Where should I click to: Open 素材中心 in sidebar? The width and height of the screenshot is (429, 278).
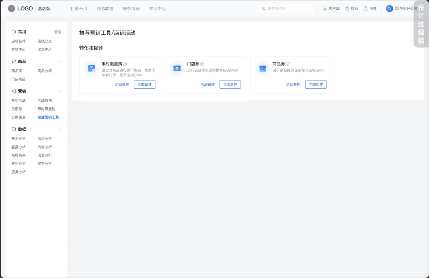19,50
